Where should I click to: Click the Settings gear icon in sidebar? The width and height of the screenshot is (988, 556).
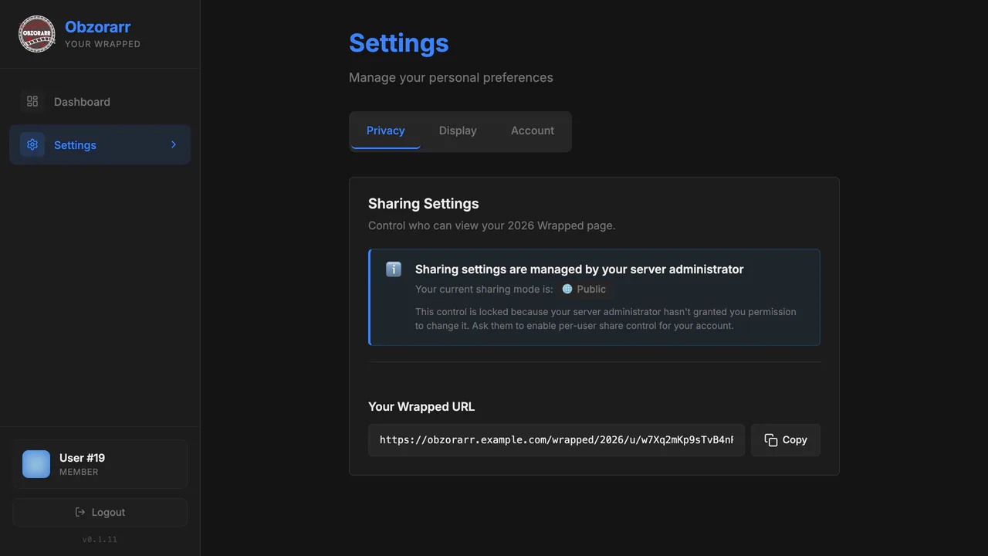coord(32,144)
